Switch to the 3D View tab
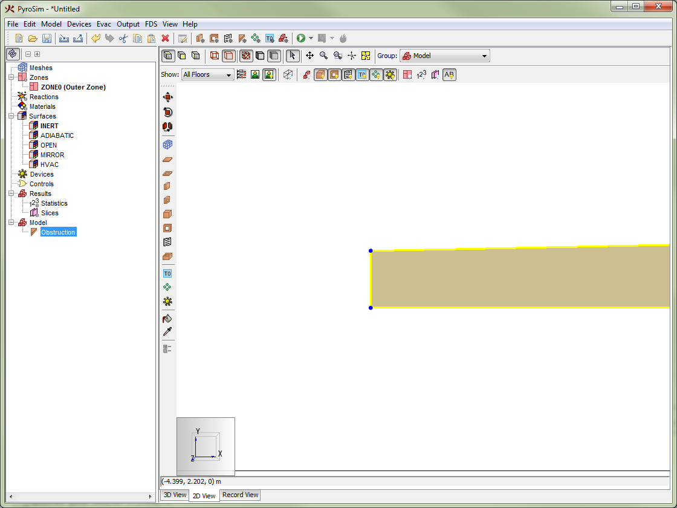 tap(175, 495)
